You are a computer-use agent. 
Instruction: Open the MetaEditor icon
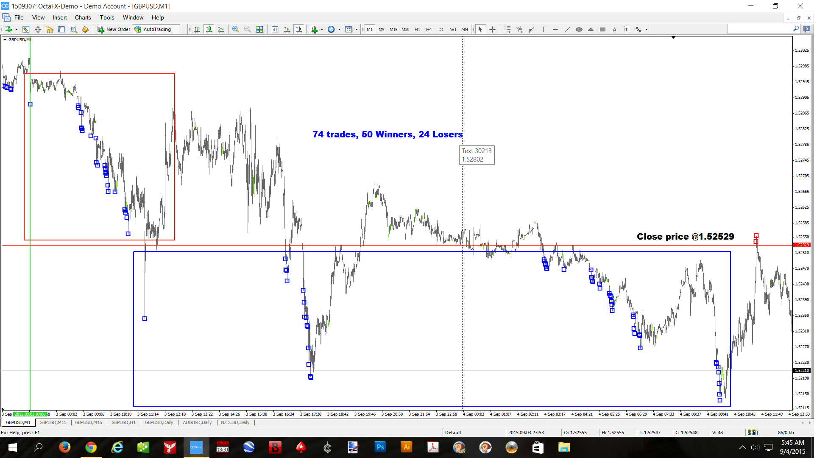tap(85, 29)
